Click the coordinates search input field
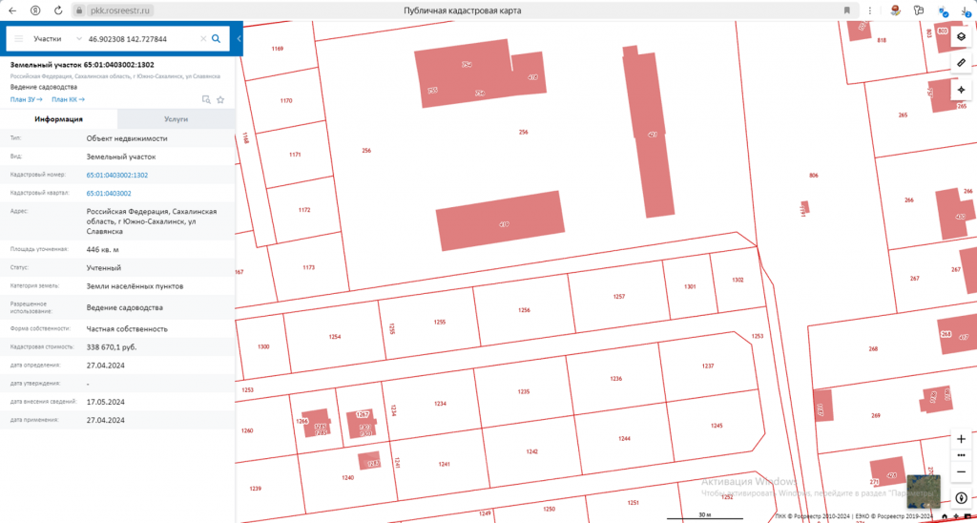The height and width of the screenshot is (523, 977). click(142, 38)
